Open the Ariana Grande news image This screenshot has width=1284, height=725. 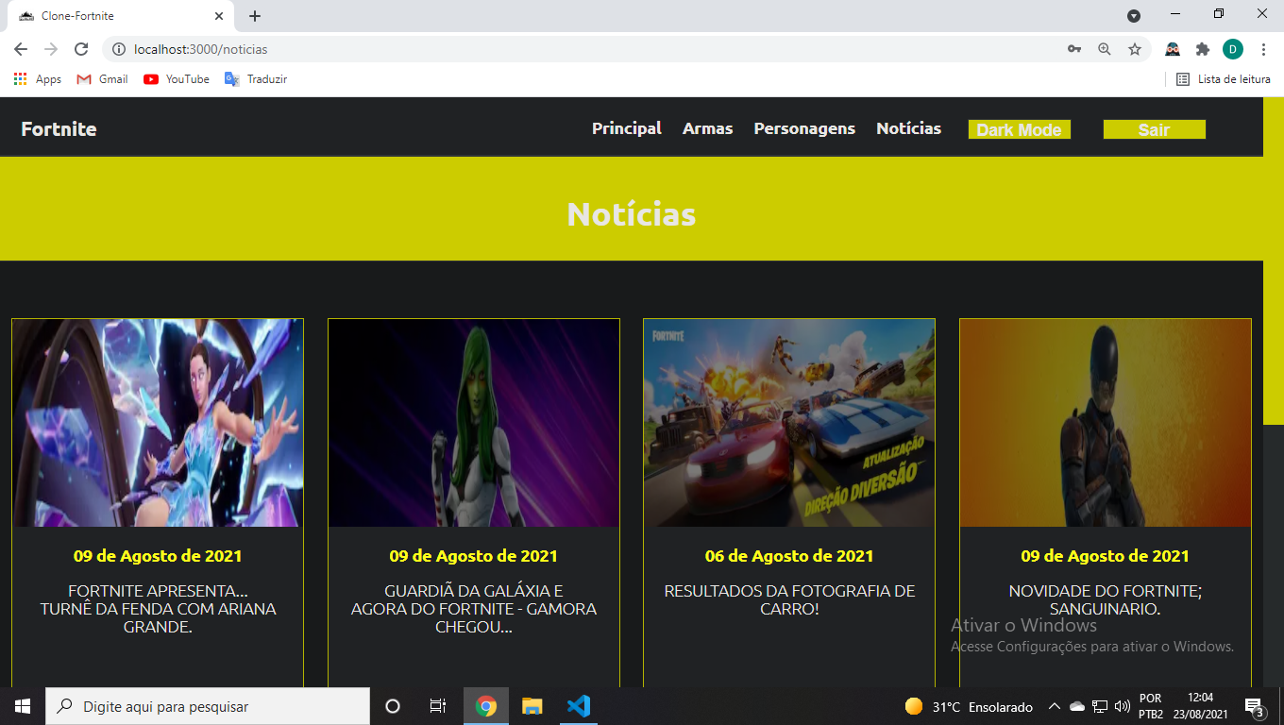(x=158, y=423)
